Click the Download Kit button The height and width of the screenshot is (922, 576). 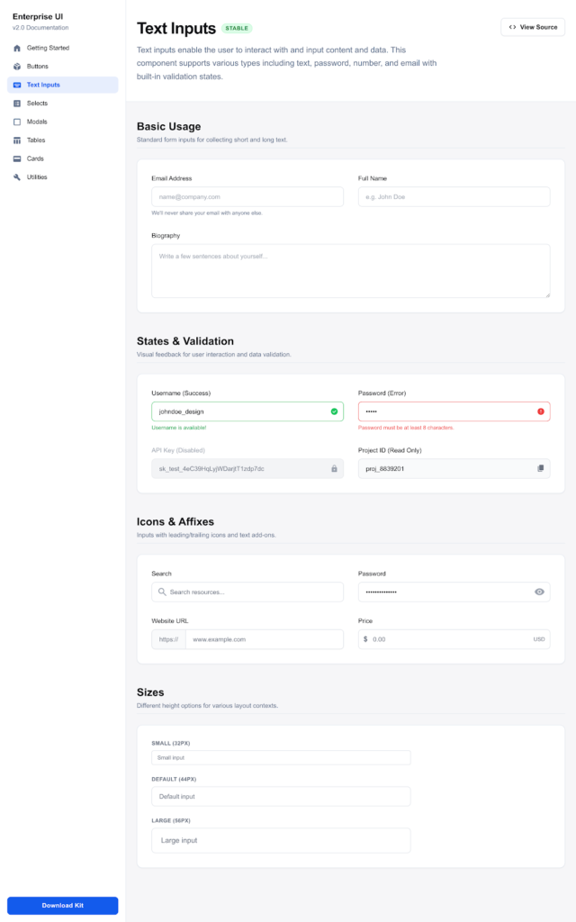click(x=62, y=905)
